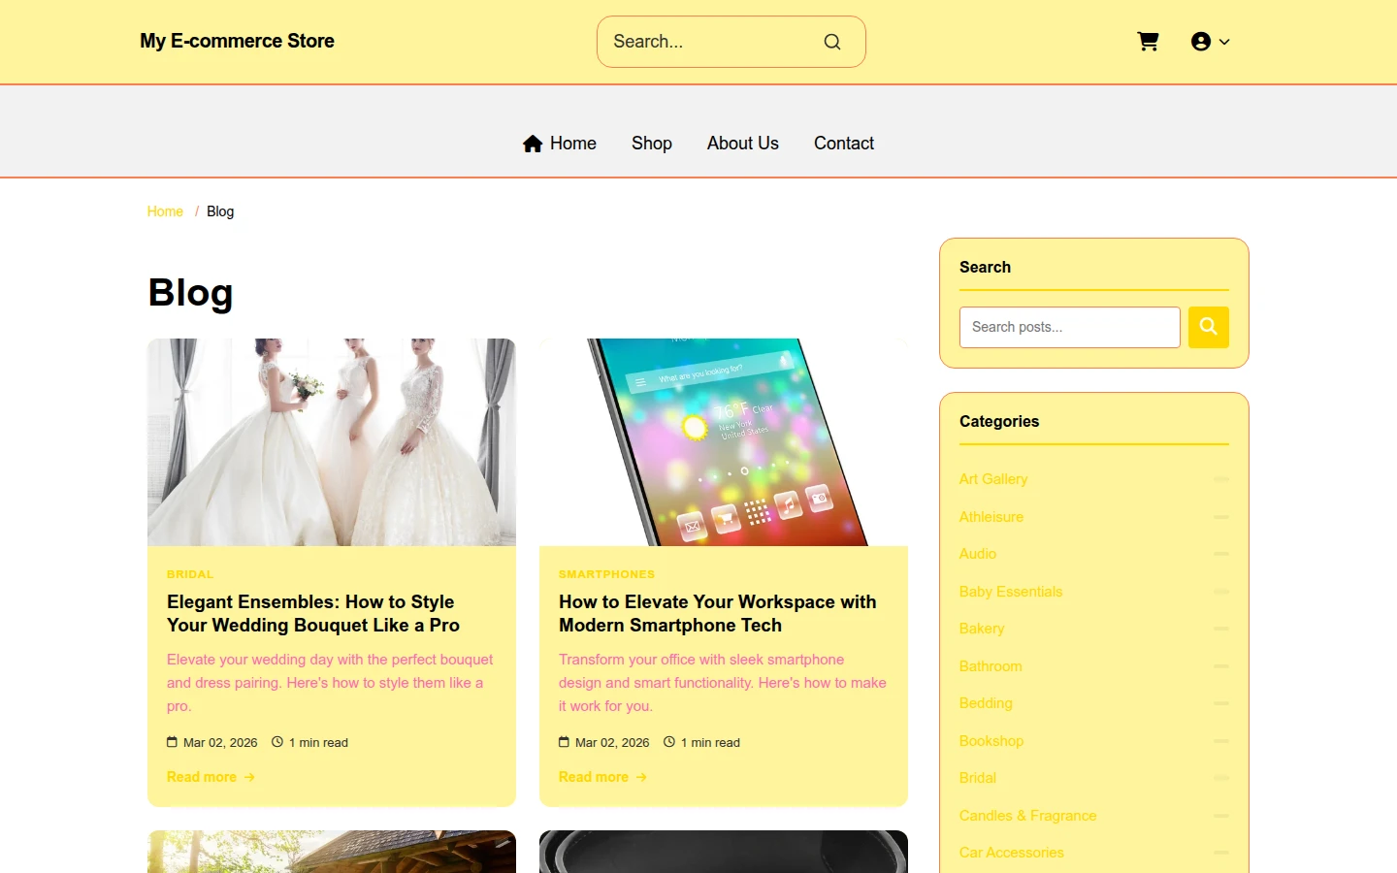Go to About Us page
This screenshot has height=873, width=1397.
pyautogui.click(x=743, y=144)
